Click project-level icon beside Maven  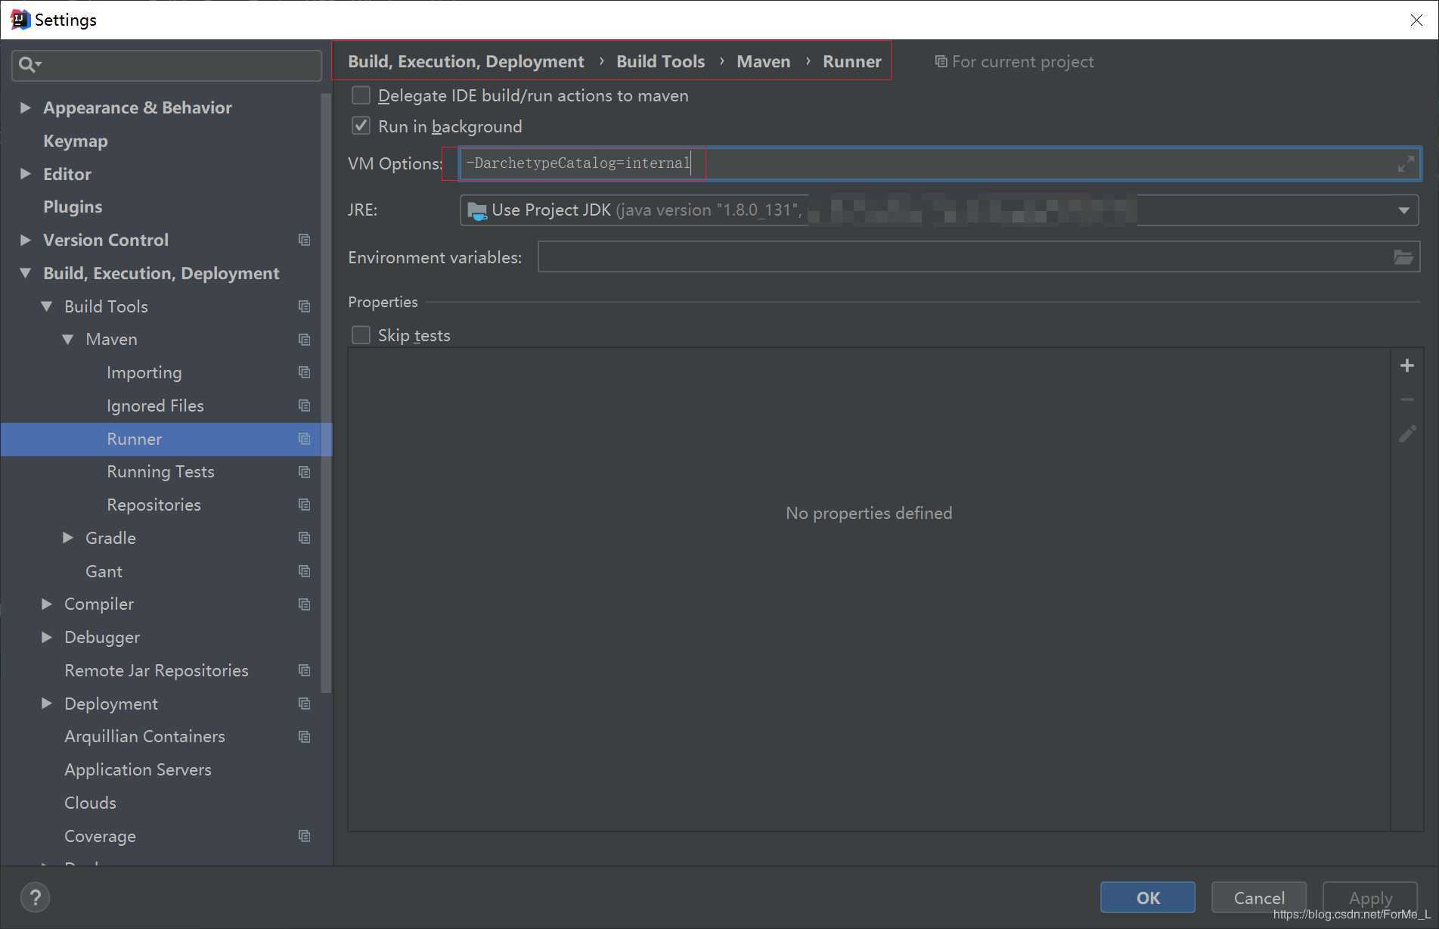pyautogui.click(x=305, y=340)
